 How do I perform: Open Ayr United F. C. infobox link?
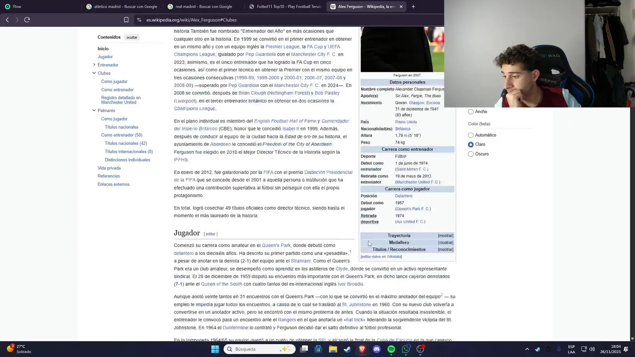tap(410, 222)
